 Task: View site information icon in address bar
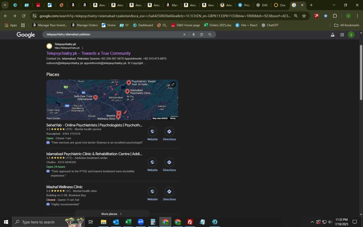tap(35, 16)
